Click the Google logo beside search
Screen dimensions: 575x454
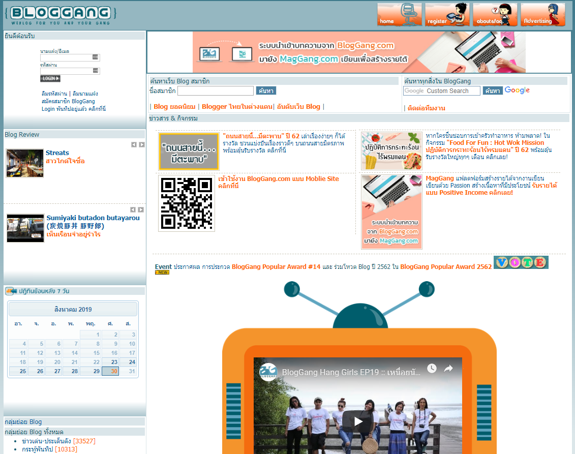click(517, 90)
